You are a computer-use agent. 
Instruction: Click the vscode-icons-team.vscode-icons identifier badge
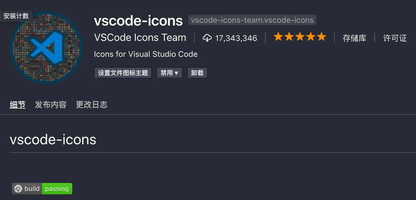pos(252,20)
